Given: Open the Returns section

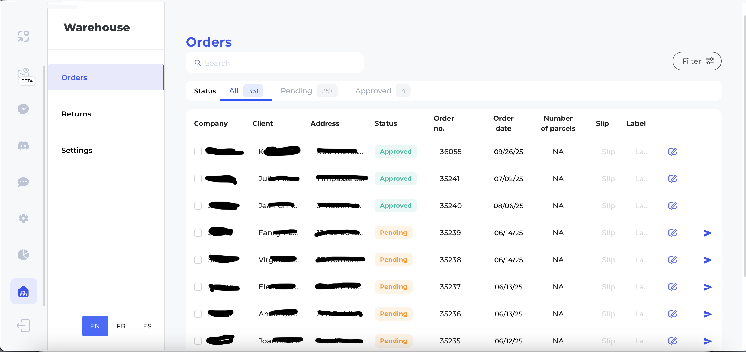Looking at the screenshot, I should [x=76, y=114].
